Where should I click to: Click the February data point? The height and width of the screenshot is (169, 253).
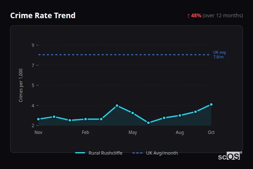(86, 119)
